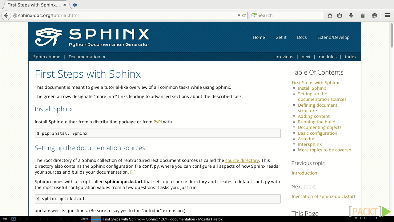The width and height of the screenshot is (394, 222).
Task: Click the browser Search box
Action: pos(286,15)
